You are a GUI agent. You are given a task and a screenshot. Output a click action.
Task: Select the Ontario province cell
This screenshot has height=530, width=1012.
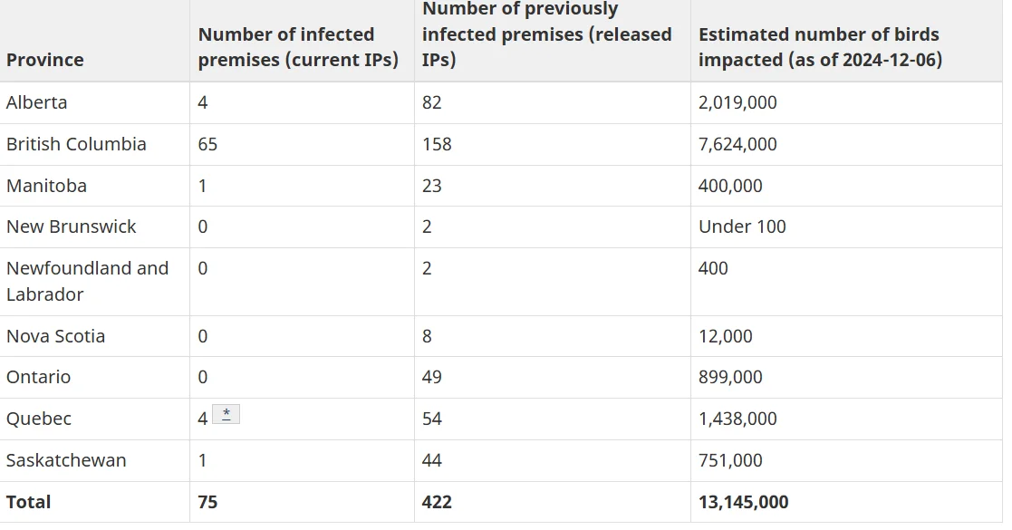pos(39,377)
